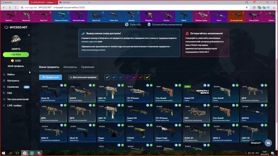The width and height of the screenshot is (278, 156).
Task: Click the browser back arrow
Action: (4, 7)
